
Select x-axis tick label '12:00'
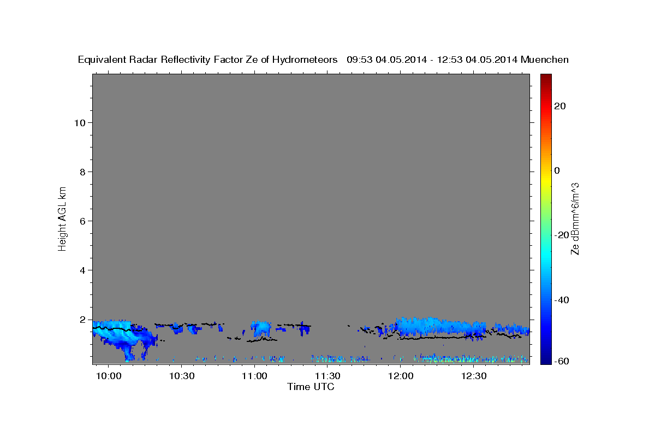point(401,376)
